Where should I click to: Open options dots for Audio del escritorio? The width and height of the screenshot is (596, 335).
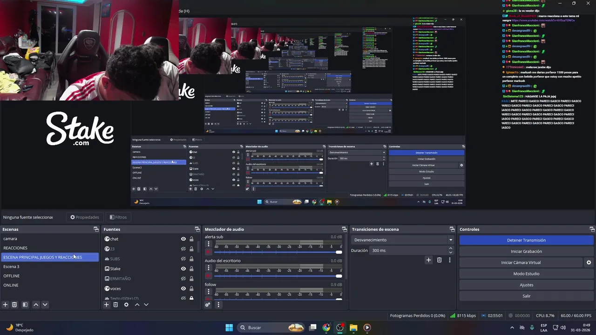(208, 268)
